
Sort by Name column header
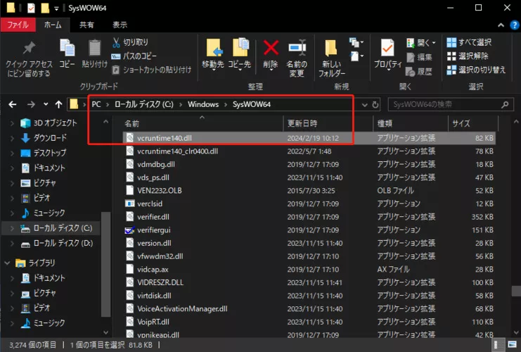[x=202, y=123]
